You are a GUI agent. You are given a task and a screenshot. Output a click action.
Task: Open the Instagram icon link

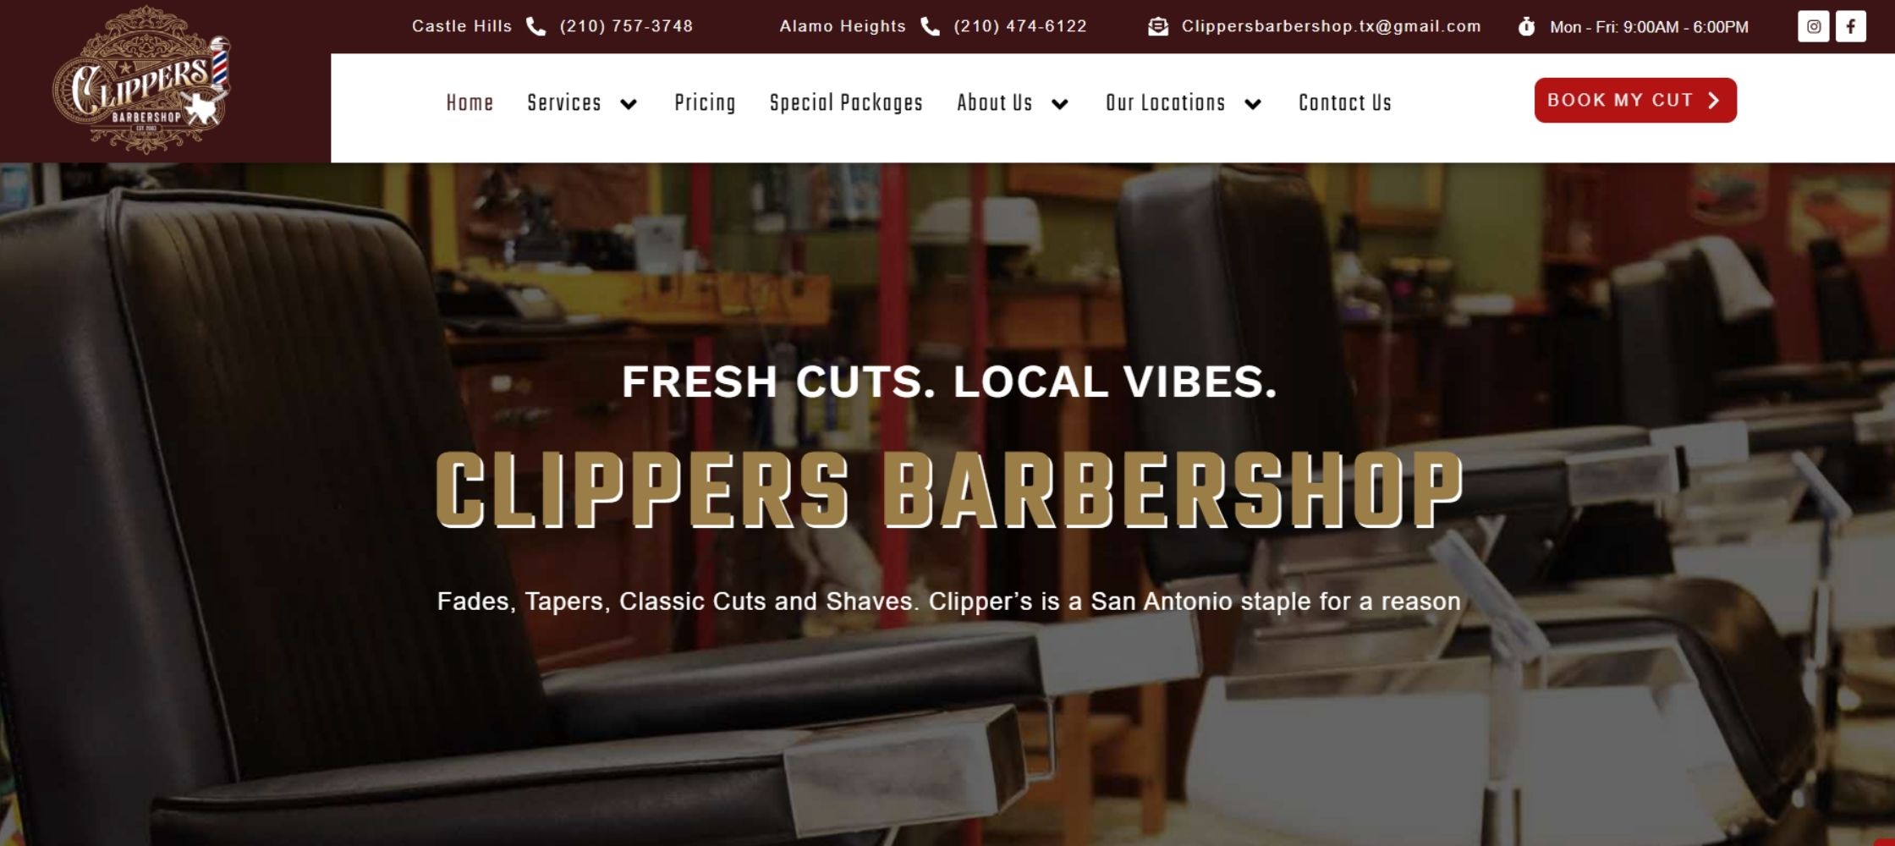[1813, 26]
